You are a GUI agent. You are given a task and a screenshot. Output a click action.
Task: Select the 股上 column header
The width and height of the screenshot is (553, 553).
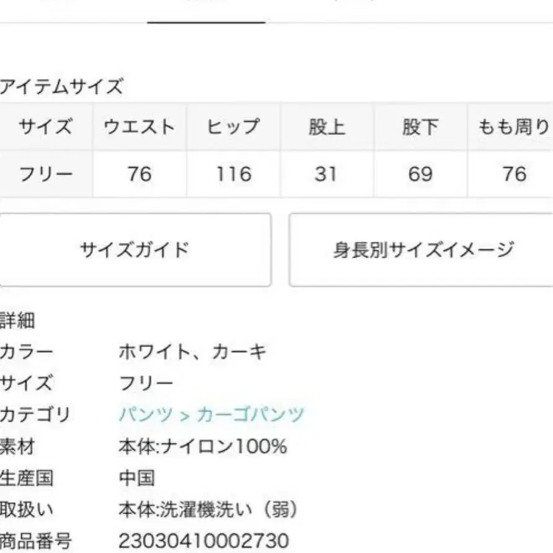[x=327, y=127]
